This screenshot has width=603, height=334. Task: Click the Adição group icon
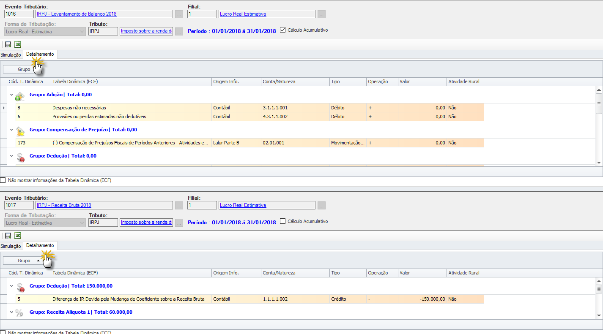(20, 96)
